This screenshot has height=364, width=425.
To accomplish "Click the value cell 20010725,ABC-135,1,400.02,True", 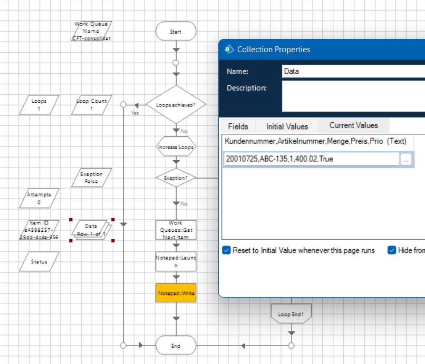I will 312,159.
